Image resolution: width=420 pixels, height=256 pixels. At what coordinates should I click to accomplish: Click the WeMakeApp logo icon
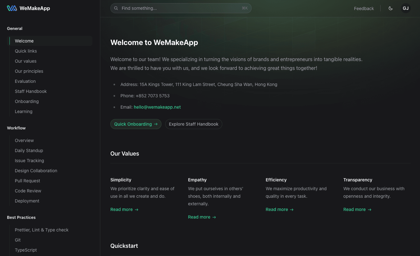[x=11, y=8]
